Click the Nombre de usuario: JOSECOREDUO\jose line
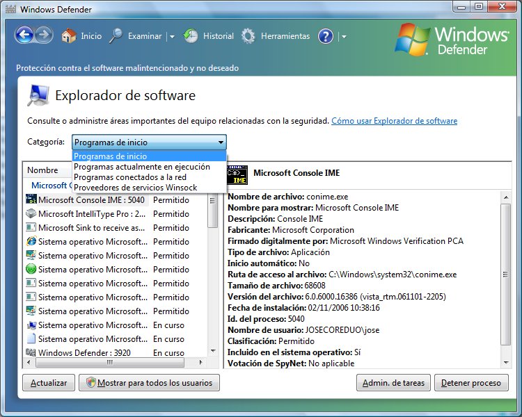The height and width of the screenshot is (417, 522). (303, 330)
